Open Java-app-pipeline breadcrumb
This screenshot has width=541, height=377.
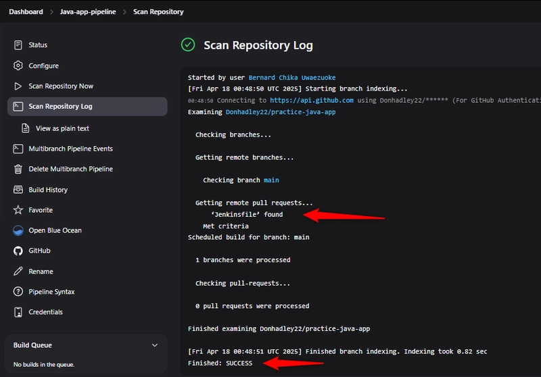coord(88,11)
